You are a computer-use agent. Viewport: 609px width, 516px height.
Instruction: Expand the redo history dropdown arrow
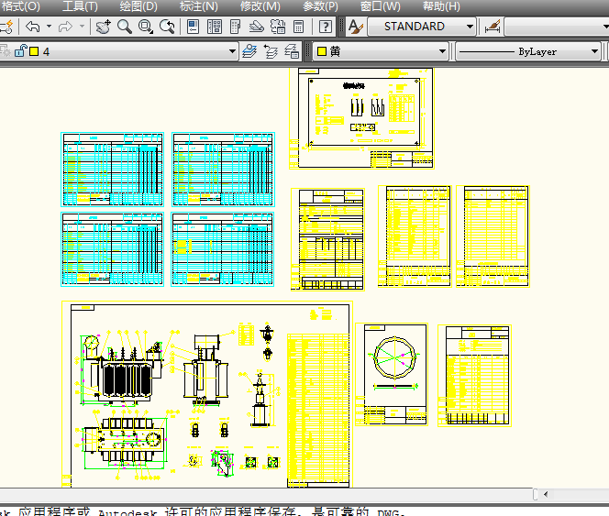tap(82, 27)
